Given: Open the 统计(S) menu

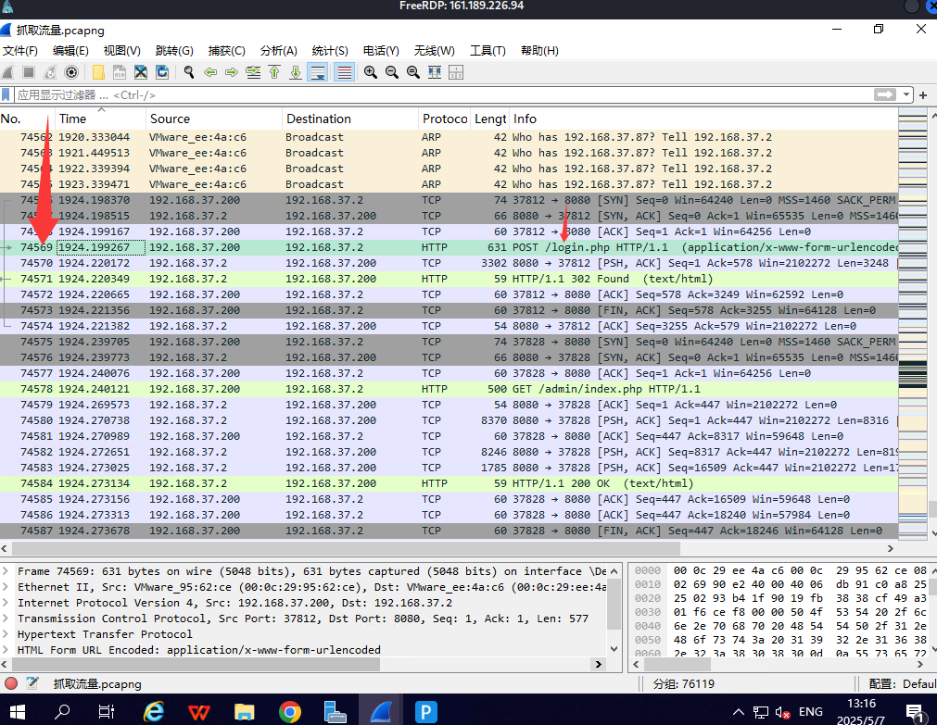Looking at the screenshot, I should pyautogui.click(x=330, y=51).
